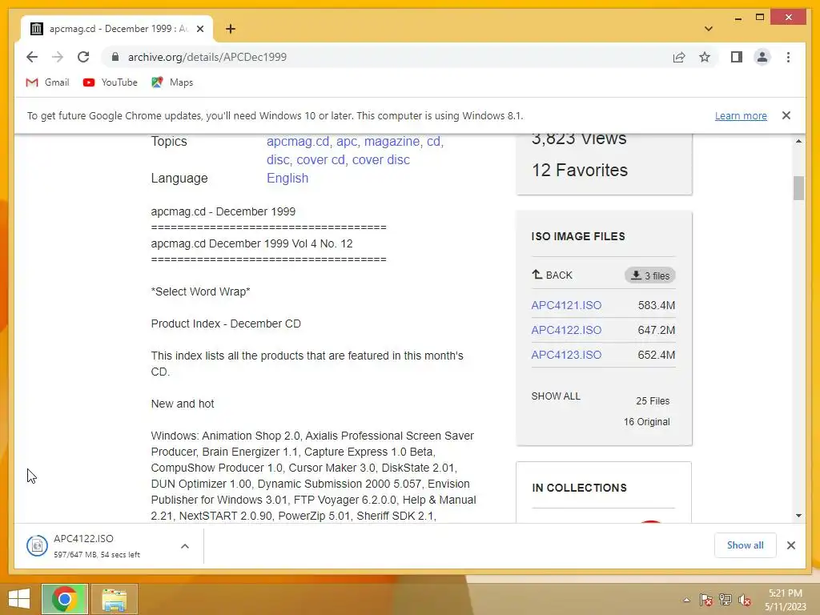Download APC4123.ISO file
This screenshot has width=820, height=615.
click(x=566, y=355)
